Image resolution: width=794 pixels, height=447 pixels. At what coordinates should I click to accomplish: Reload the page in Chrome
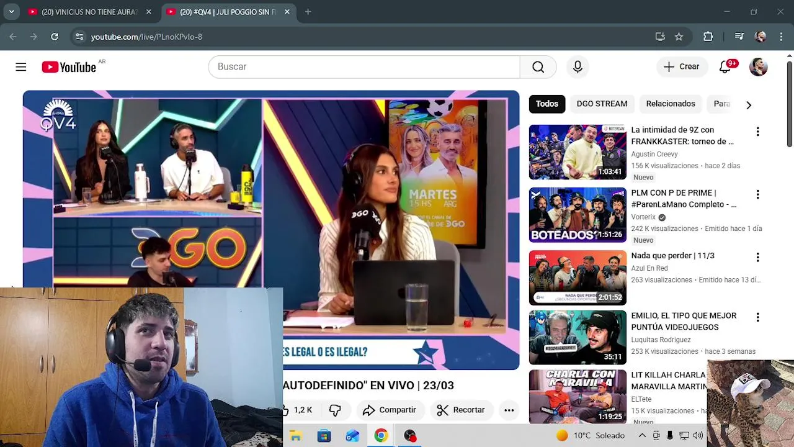[x=55, y=37]
